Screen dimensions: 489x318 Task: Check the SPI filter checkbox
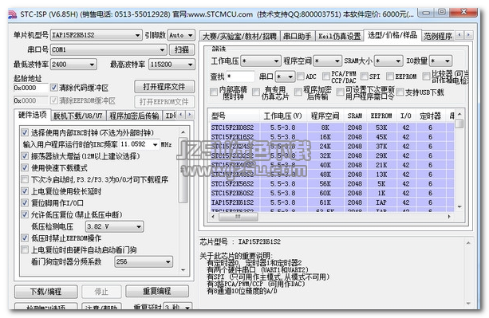364,77
